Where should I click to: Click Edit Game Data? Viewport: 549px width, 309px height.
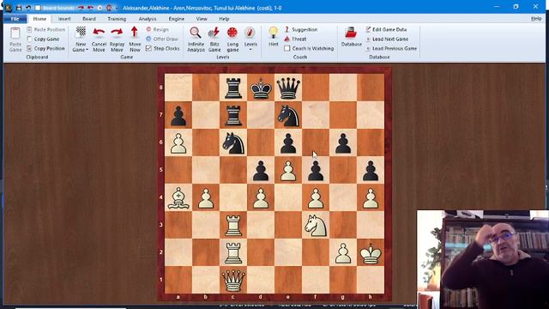(386, 30)
